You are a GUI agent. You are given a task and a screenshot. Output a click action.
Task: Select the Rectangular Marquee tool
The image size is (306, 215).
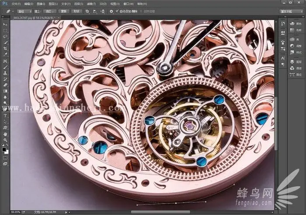tap(5, 31)
